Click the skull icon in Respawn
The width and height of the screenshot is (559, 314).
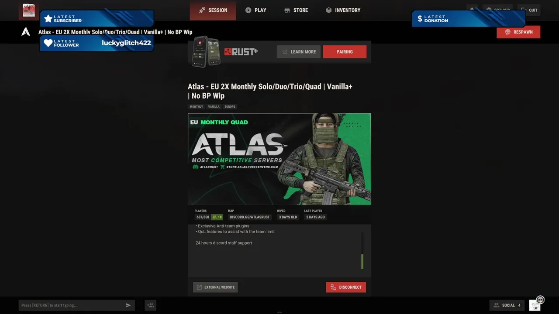(x=507, y=32)
